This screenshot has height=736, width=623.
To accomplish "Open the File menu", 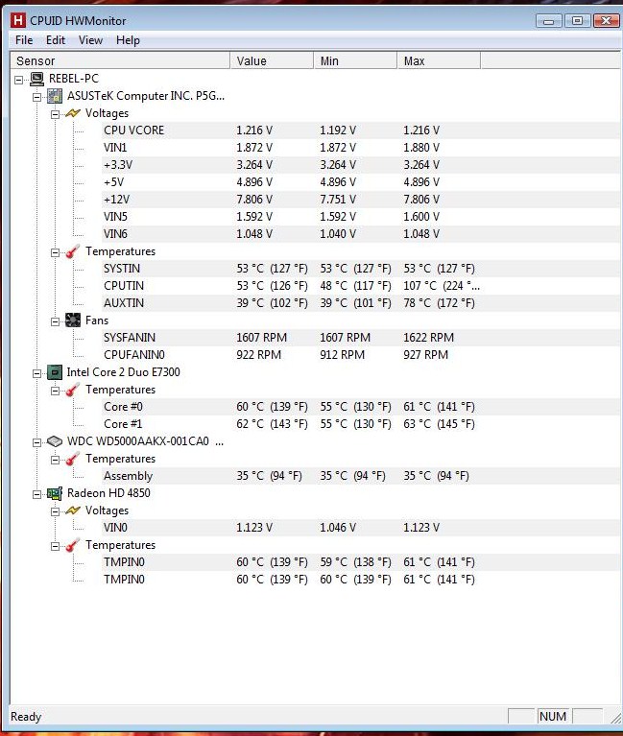I will [x=24, y=40].
